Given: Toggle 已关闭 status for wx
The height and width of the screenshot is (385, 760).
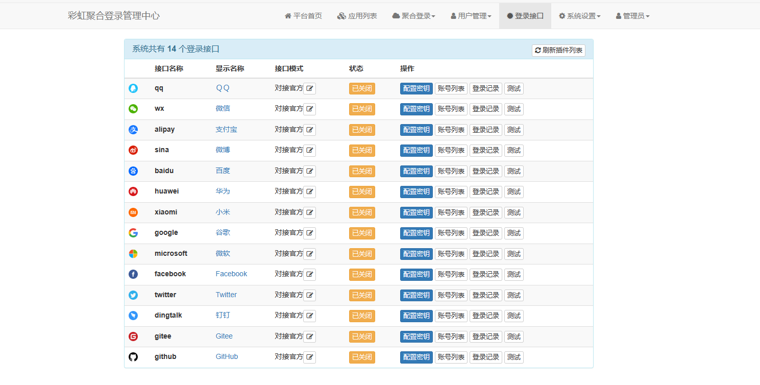Looking at the screenshot, I should (362, 109).
